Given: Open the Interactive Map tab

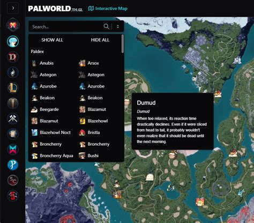Looking at the screenshot, I should [x=108, y=9].
